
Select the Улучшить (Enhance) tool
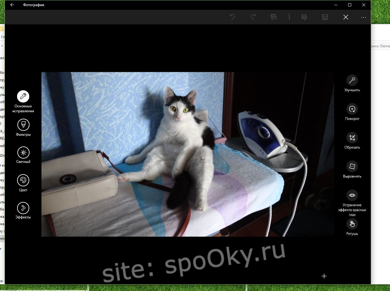point(352,80)
